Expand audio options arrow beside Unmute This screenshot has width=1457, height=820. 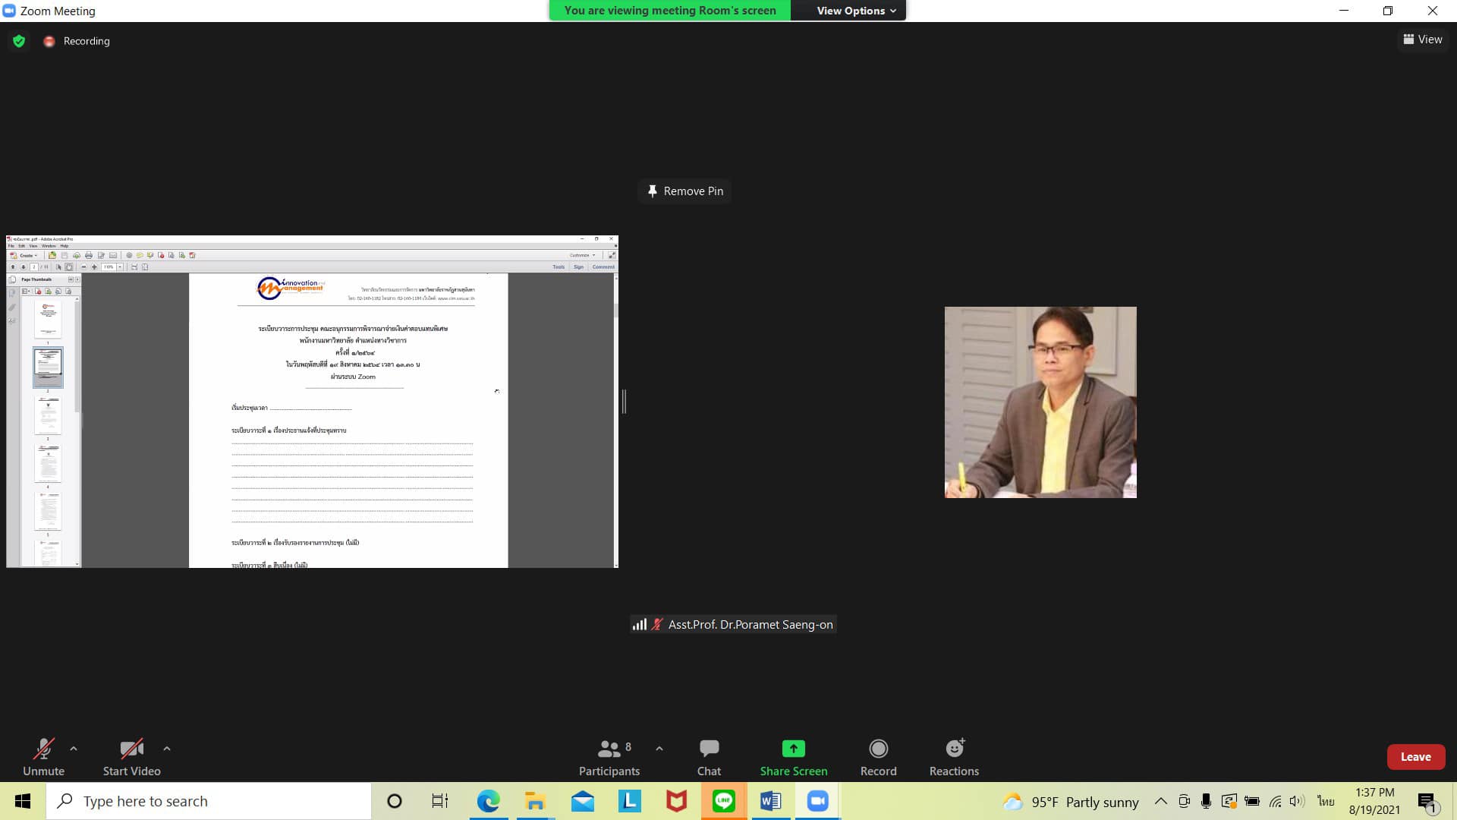pyautogui.click(x=74, y=749)
